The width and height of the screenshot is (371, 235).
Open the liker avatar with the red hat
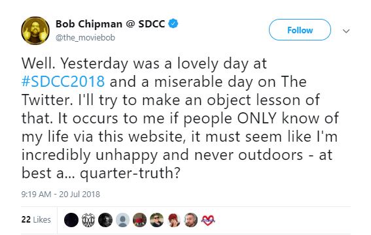pyautogui.click(x=139, y=220)
